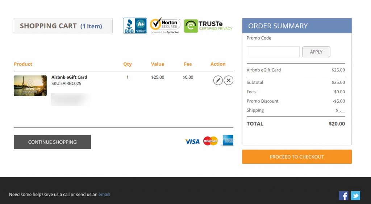This screenshot has height=204, width=371.
Task: Click the American Express logo
Action: (x=228, y=140)
